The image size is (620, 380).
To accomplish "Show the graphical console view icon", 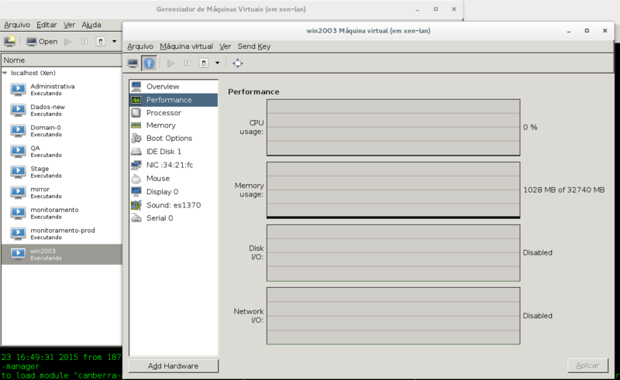I will tap(133, 63).
